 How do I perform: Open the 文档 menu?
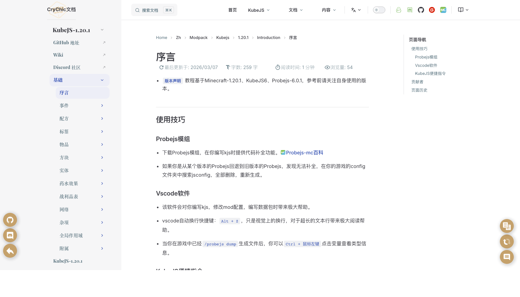[x=296, y=10]
